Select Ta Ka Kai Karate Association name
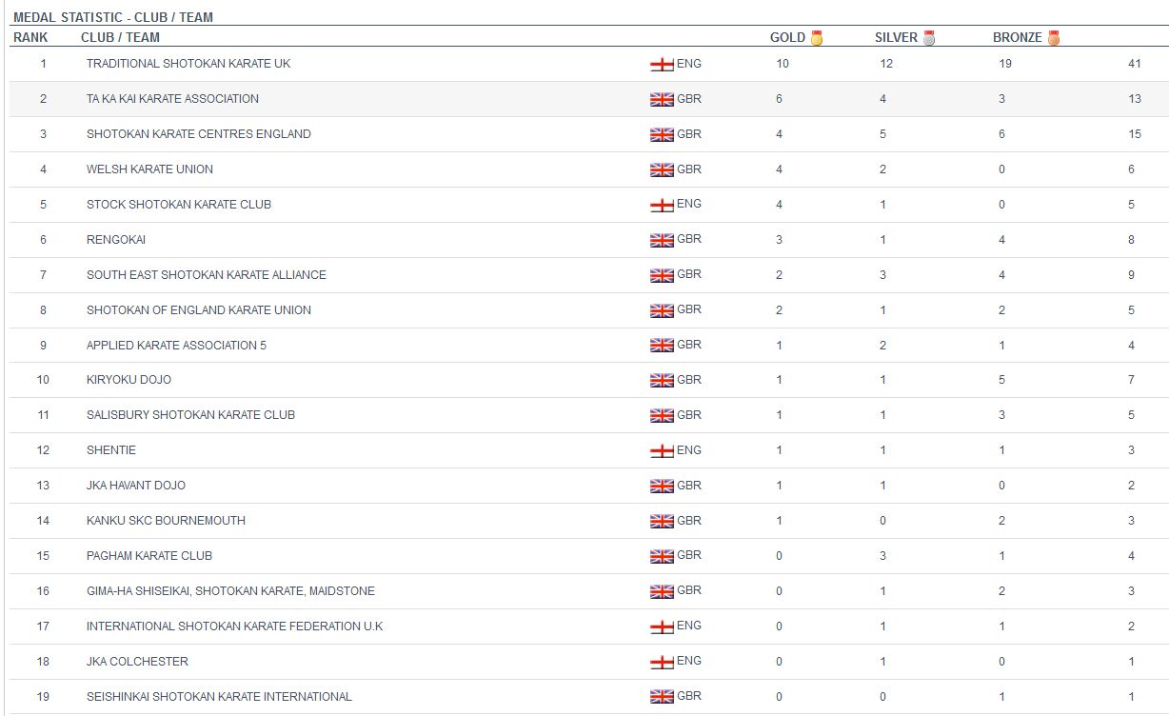 pyautogui.click(x=172, y=99)
